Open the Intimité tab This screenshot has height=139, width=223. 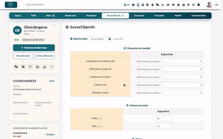[x=178, y=16]
